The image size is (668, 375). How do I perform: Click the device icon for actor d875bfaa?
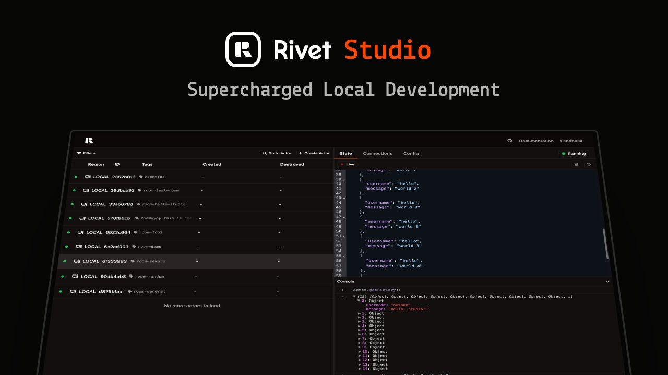(x=74, y=292)
